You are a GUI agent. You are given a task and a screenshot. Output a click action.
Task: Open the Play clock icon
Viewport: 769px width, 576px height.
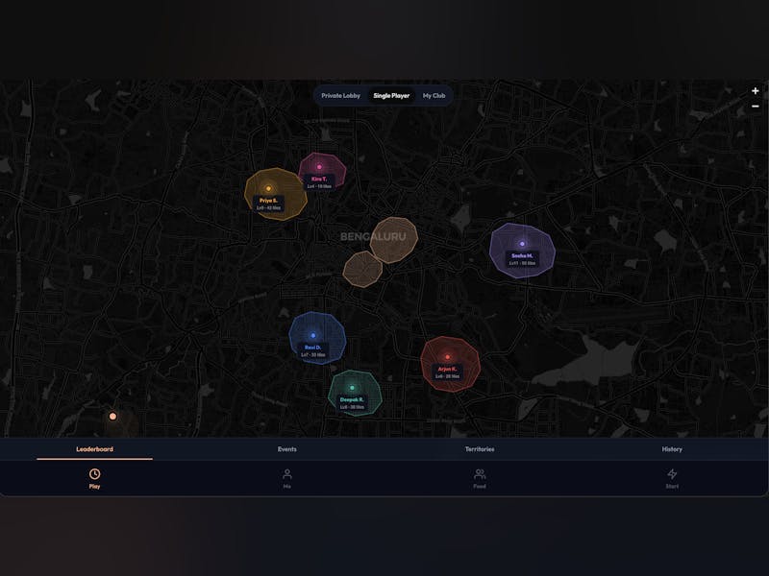(x=94, y=474)
